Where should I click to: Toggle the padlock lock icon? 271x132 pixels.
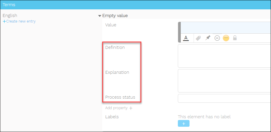[234, 38]
